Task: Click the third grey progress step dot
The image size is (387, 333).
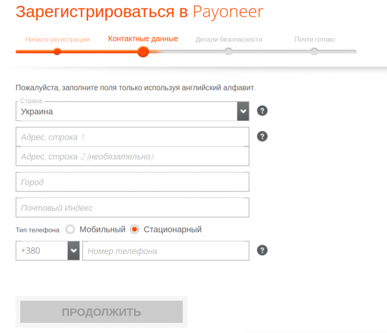Action: point(229,52)
